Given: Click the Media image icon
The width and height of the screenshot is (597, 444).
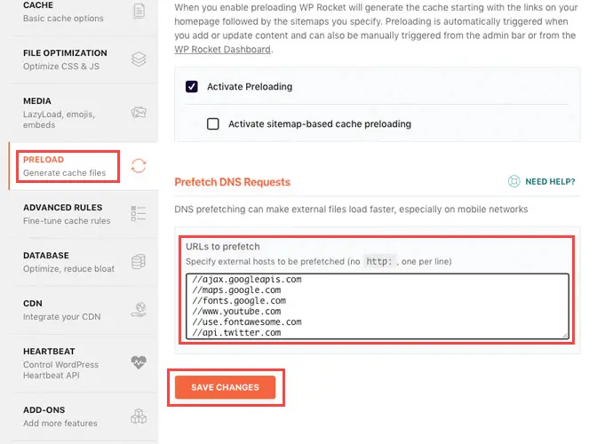Looking at the screenshot, I should (x=139, y=113).
